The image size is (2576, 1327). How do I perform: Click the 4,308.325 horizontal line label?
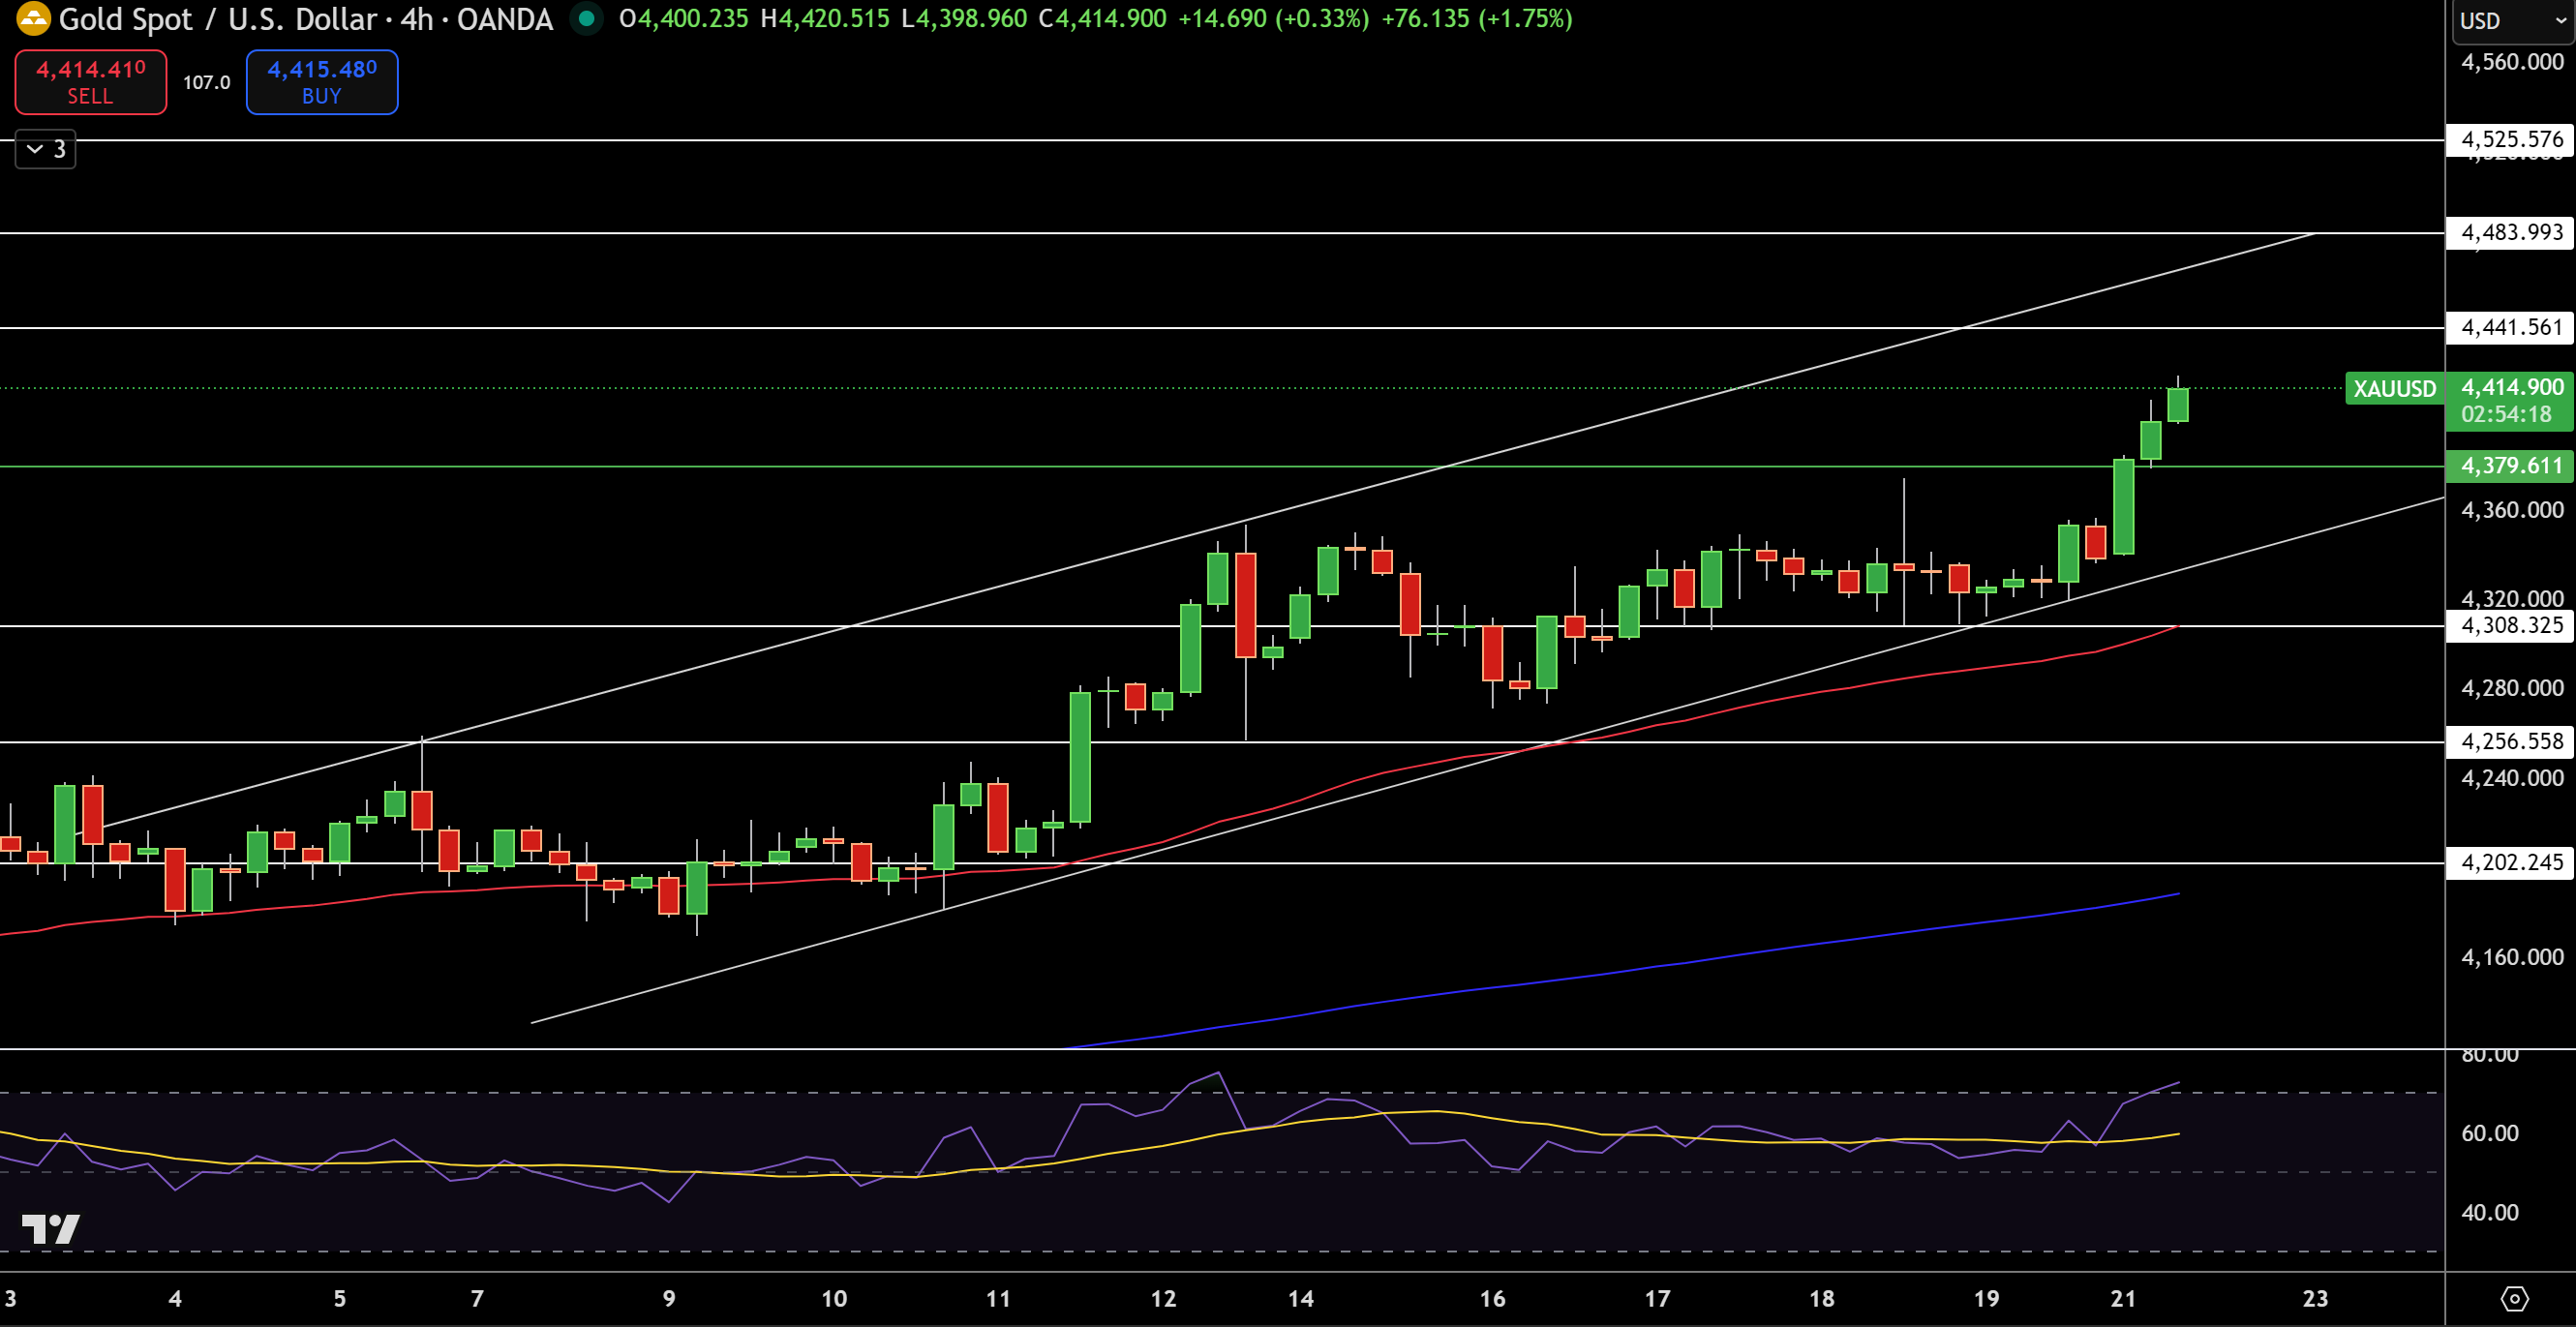2511,626
